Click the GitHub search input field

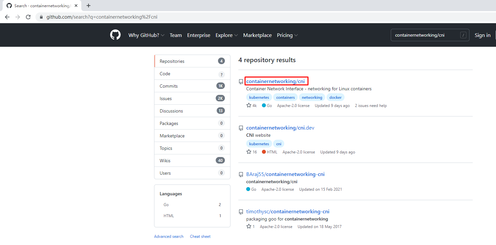(426, 35)
